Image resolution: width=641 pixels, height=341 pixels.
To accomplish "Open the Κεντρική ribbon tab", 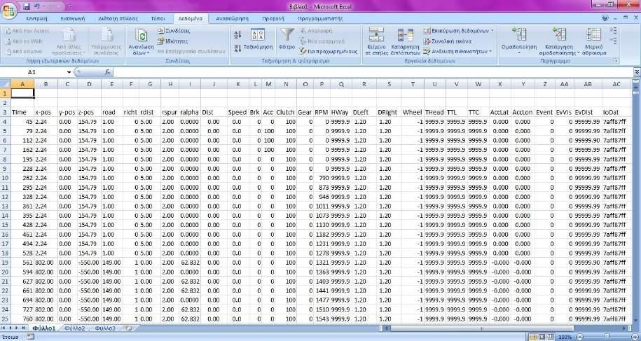I will pos(36,19).
